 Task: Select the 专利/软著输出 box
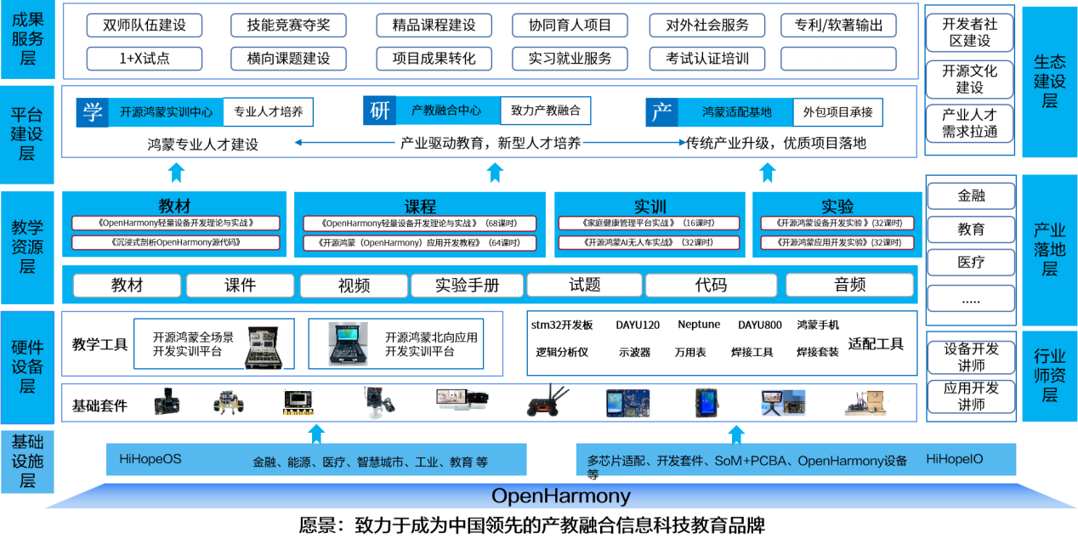[x=838, y=25]
